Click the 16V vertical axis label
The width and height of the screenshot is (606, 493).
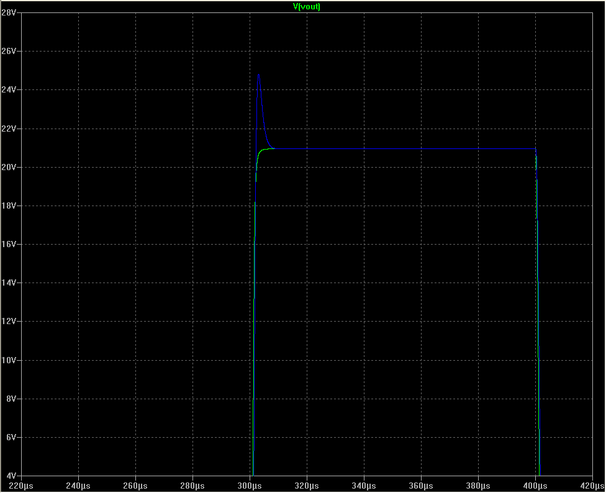click(9, 244)
